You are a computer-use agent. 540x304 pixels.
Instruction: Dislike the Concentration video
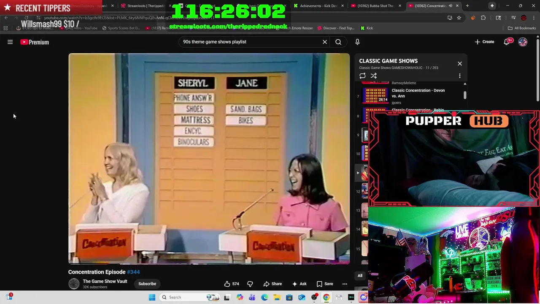(250, 284)
